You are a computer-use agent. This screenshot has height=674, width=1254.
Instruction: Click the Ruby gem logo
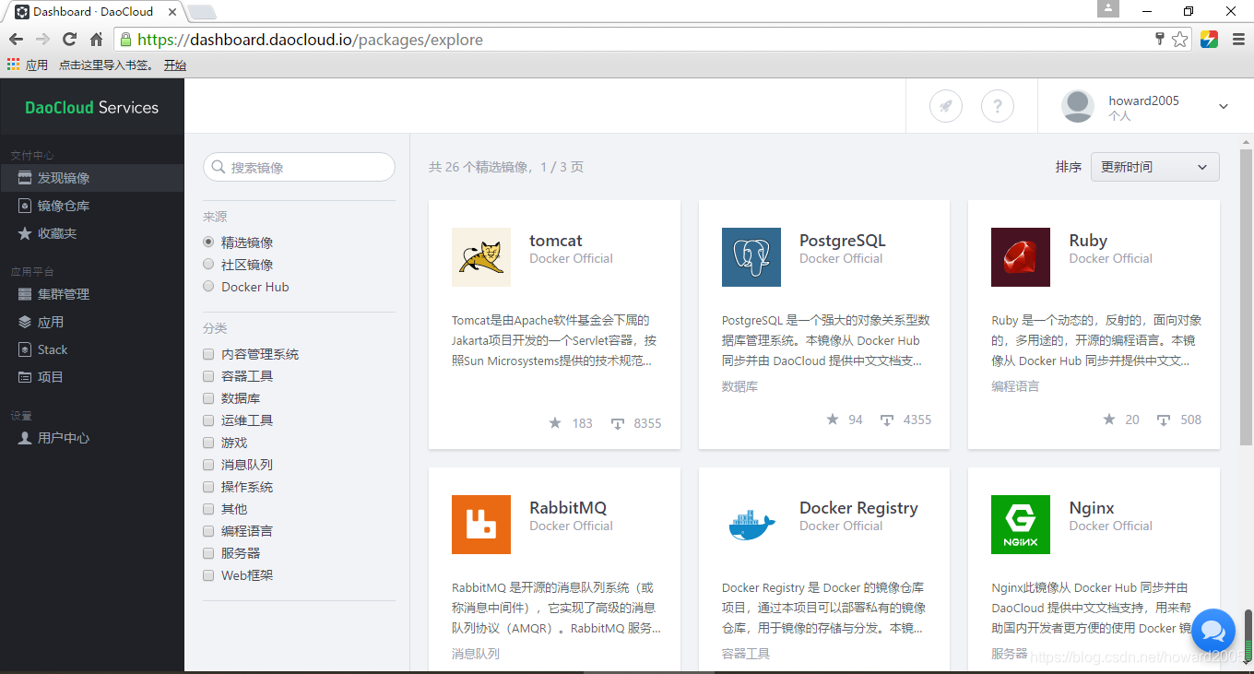1021,257
